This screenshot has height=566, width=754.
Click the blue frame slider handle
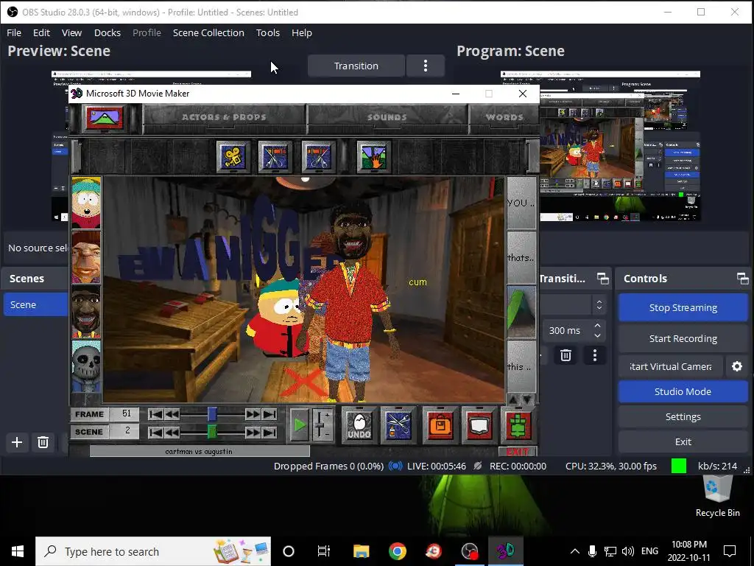tap(212, 414)
